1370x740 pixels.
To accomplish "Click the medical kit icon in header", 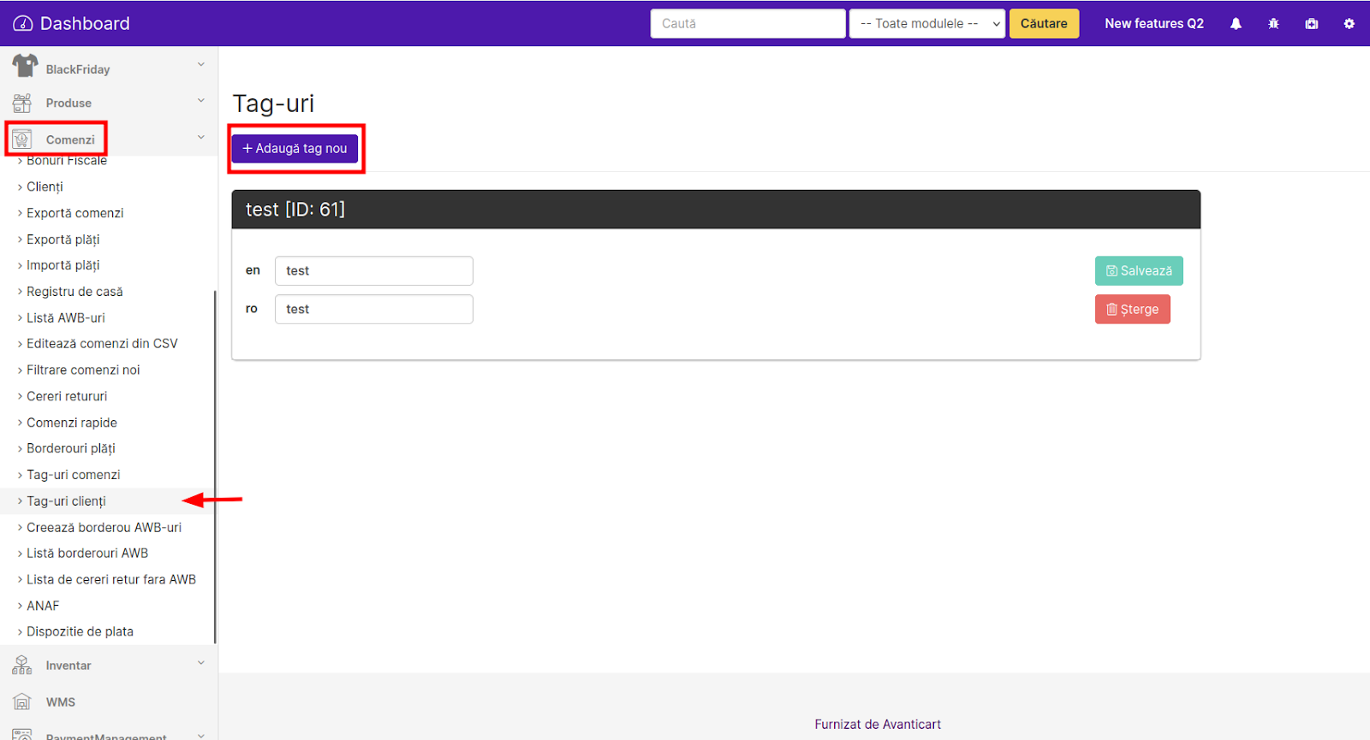I will [1311, 24].
